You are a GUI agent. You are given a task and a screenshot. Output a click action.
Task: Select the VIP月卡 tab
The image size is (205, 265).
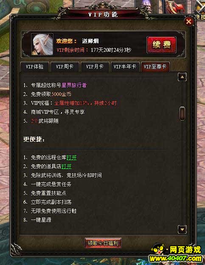[x=95, y=67]
